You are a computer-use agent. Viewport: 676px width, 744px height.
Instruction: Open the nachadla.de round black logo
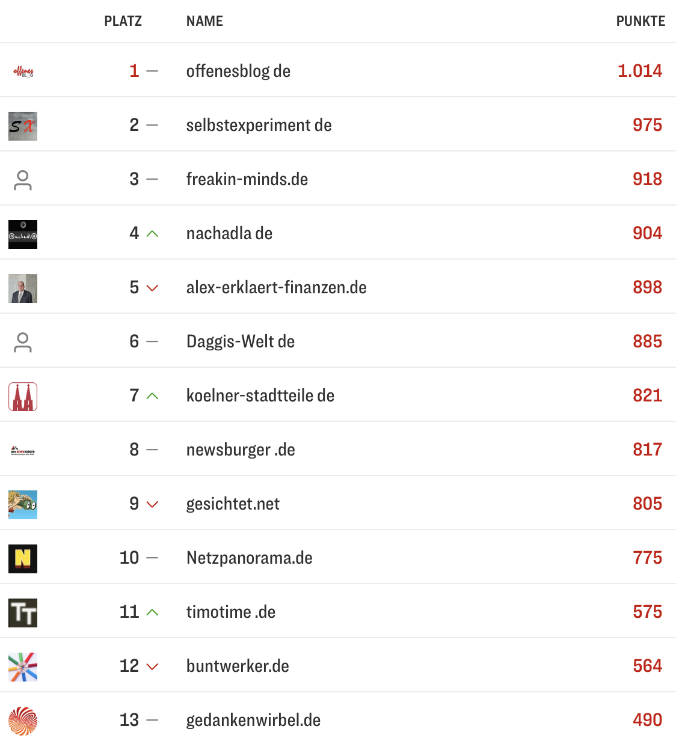[x=23, y=234]
